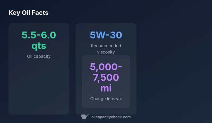The width and height of the screenshot is (212, 123).
Task: Click empty lower area of Oil capacity card
Action: pyautogui.click(x=39, y=90)
